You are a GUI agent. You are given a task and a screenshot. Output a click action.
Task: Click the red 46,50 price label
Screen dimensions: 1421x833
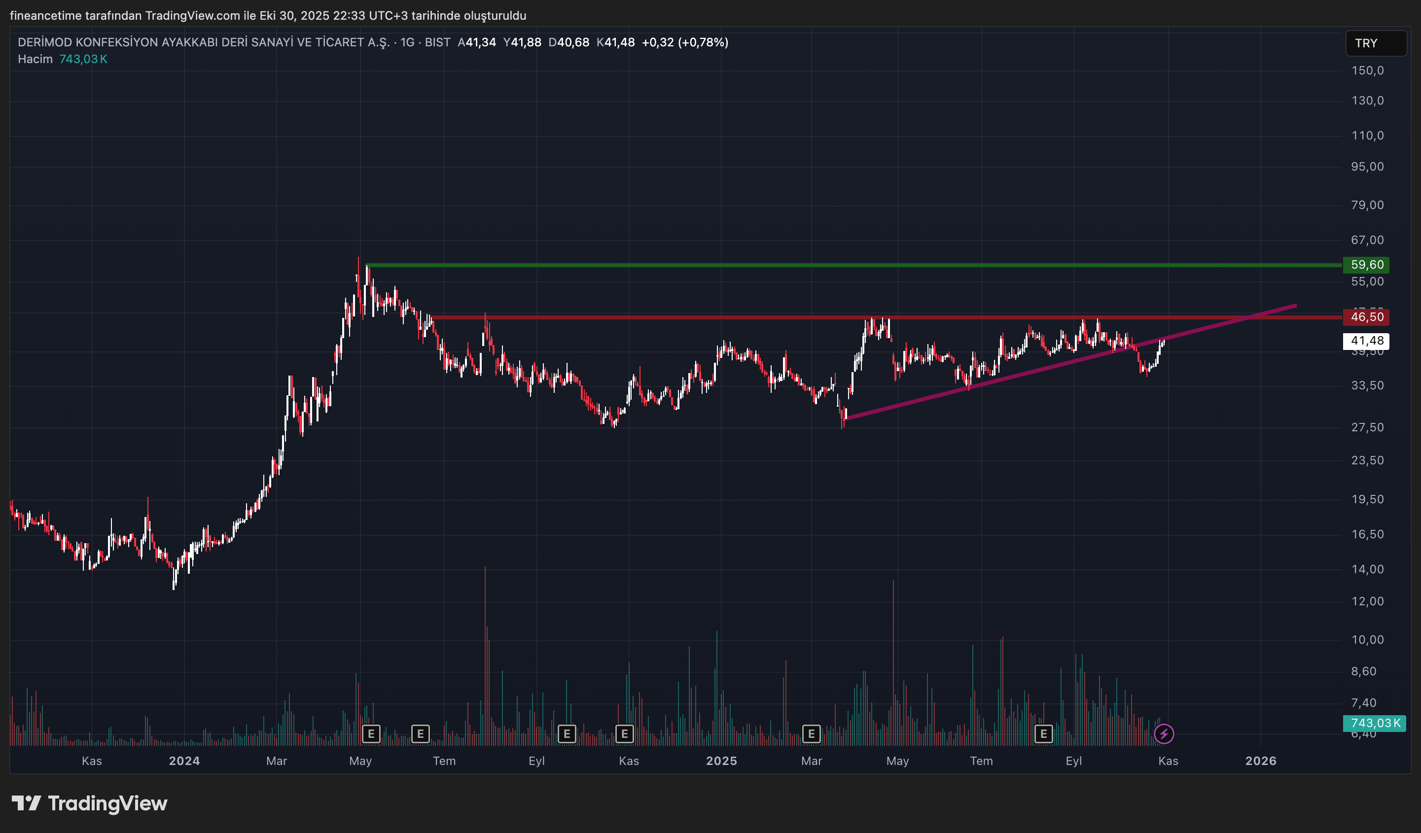point(1366,317)
